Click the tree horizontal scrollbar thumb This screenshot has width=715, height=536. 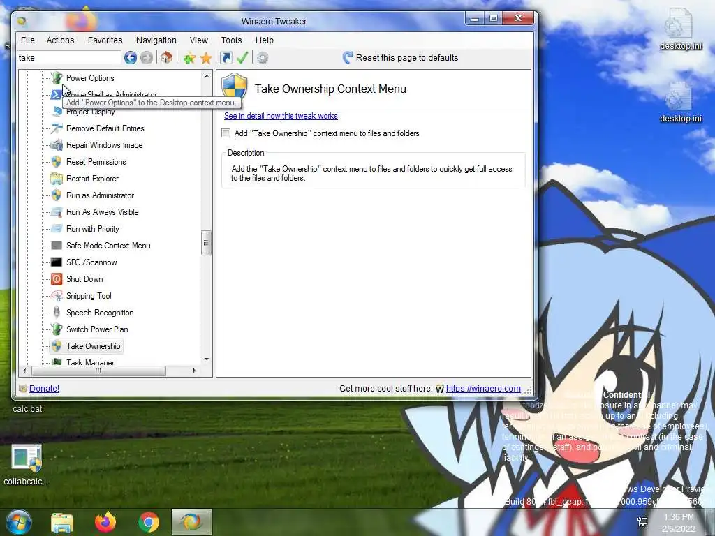(98, 371)
